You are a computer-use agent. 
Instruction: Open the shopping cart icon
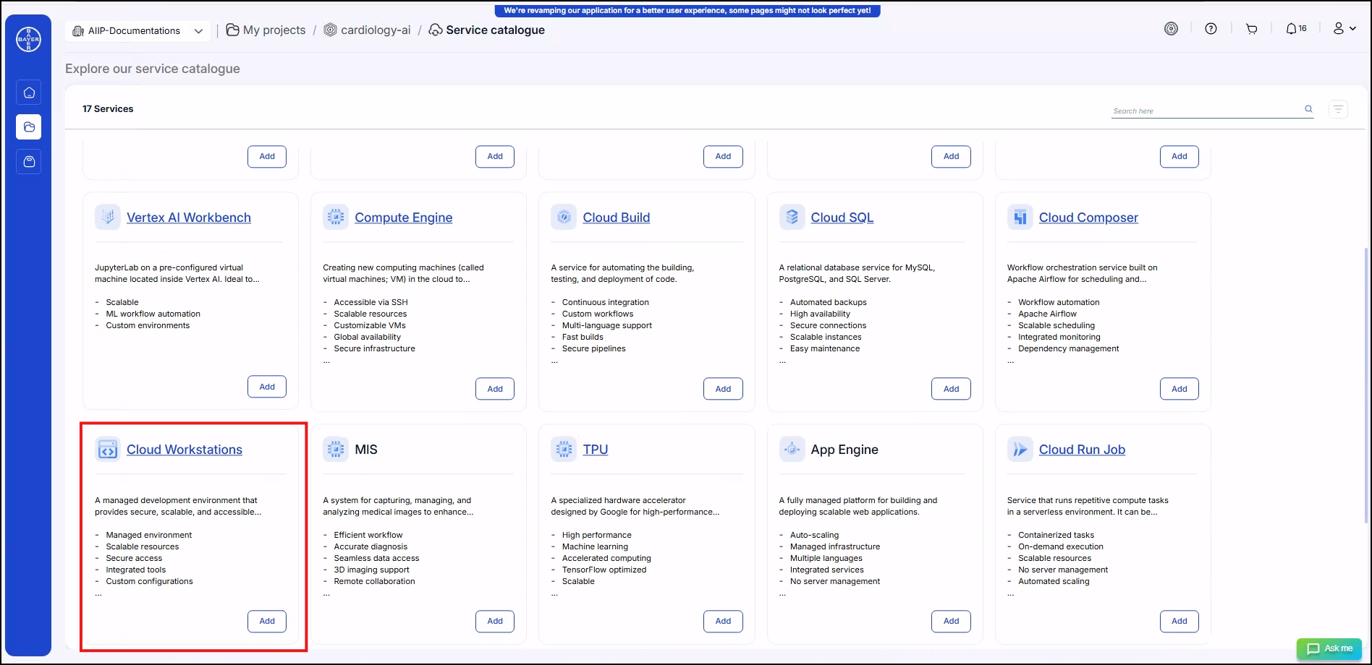point(1251,29)
